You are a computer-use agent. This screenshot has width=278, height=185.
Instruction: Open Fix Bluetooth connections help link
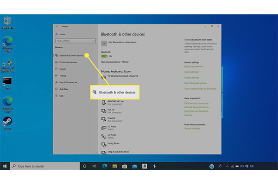196,103
